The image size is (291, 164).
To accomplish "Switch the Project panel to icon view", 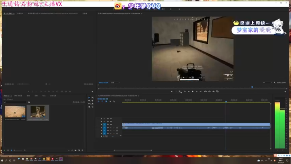I will pyautogui.click(x=11, y=150).
